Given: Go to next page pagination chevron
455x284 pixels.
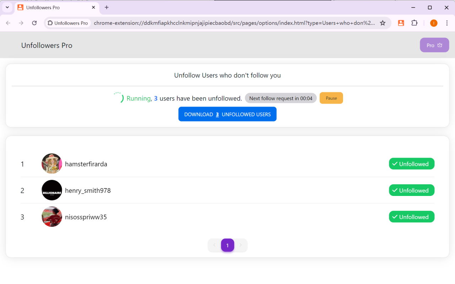Looking at the screenshot, I should point(241,245).
